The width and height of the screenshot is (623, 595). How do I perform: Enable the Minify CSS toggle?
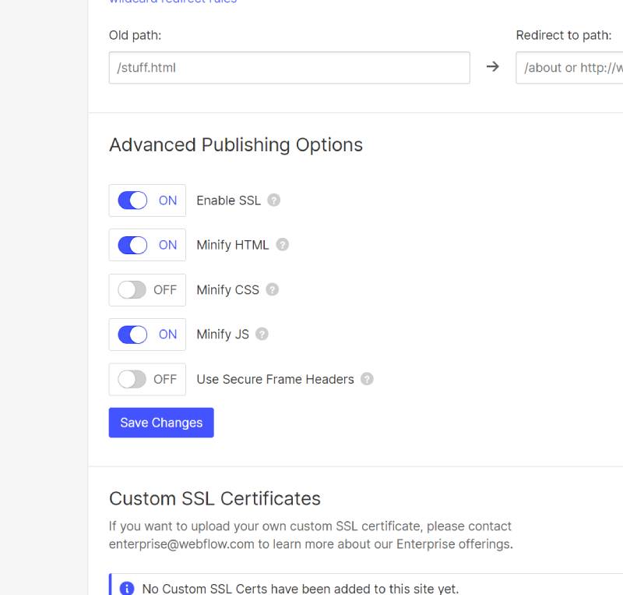pyautogui.click(x=132, y=290)
